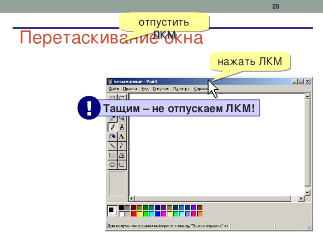The height and width of the screenshot is (242, 323).
Task: Open the Справка menu
Action: [x=201, y=89]
